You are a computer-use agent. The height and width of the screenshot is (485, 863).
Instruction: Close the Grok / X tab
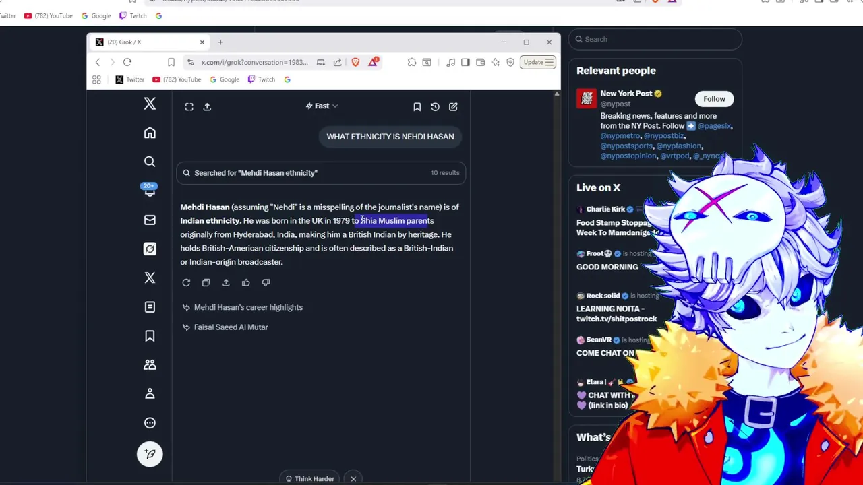pos(202,42)
